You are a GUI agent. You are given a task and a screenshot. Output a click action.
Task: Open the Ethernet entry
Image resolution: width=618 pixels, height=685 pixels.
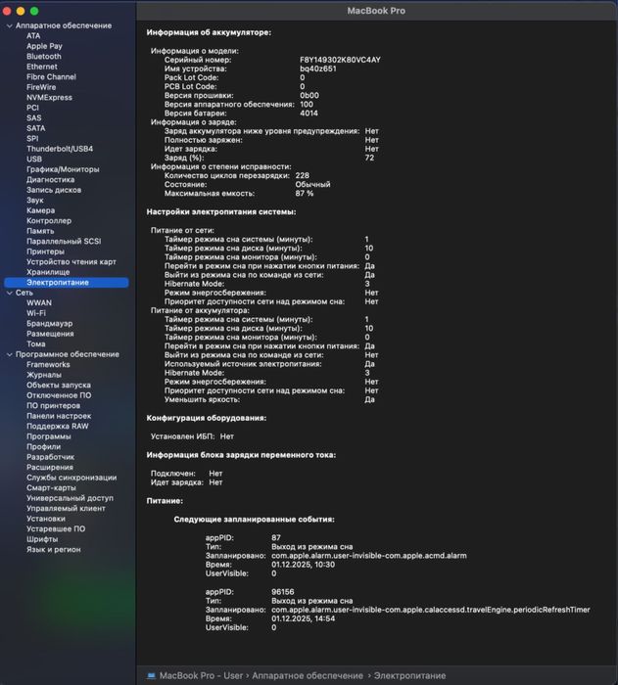[41, 67]
